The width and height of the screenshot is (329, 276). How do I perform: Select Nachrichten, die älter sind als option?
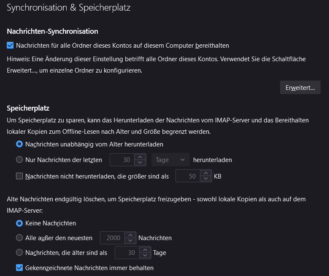(x=19, y=253)
